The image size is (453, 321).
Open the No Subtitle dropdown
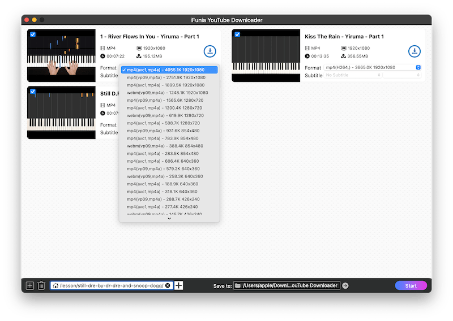[353, 75]
